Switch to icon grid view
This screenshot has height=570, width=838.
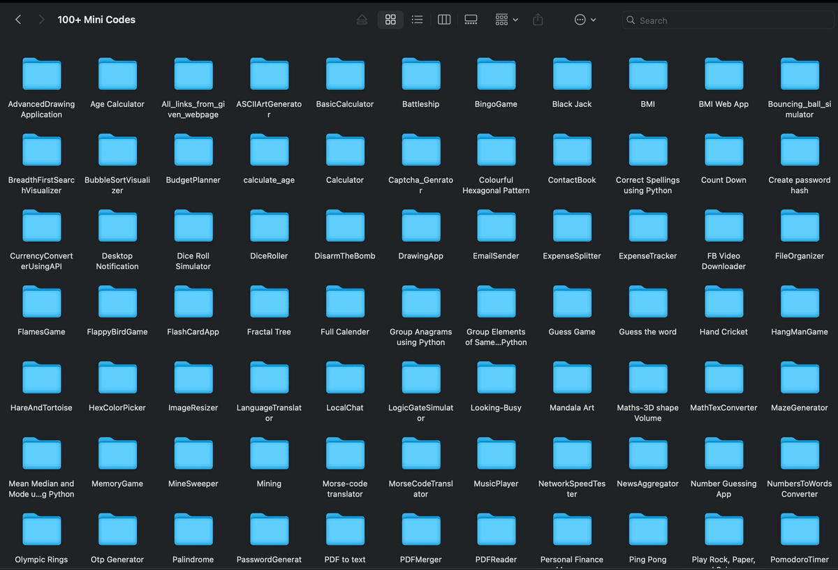point(390,20)
